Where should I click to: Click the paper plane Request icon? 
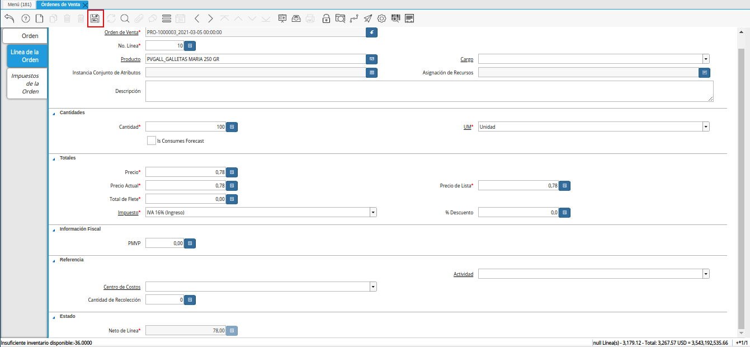click(x=367, y=18)
